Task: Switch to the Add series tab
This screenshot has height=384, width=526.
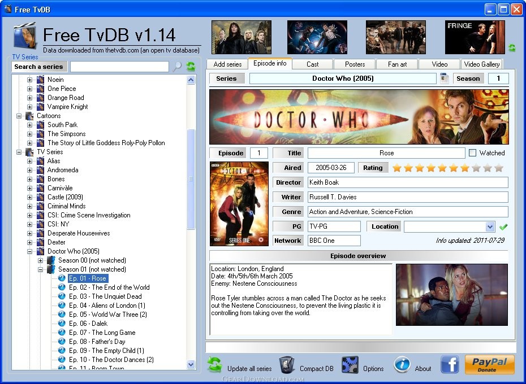Action: coord(227,64)
